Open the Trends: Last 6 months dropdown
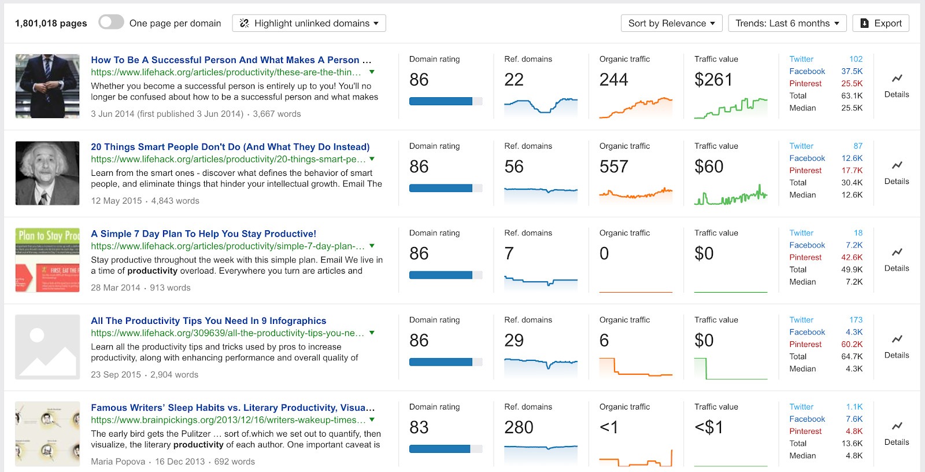925x472 pixels. point(787,23)
